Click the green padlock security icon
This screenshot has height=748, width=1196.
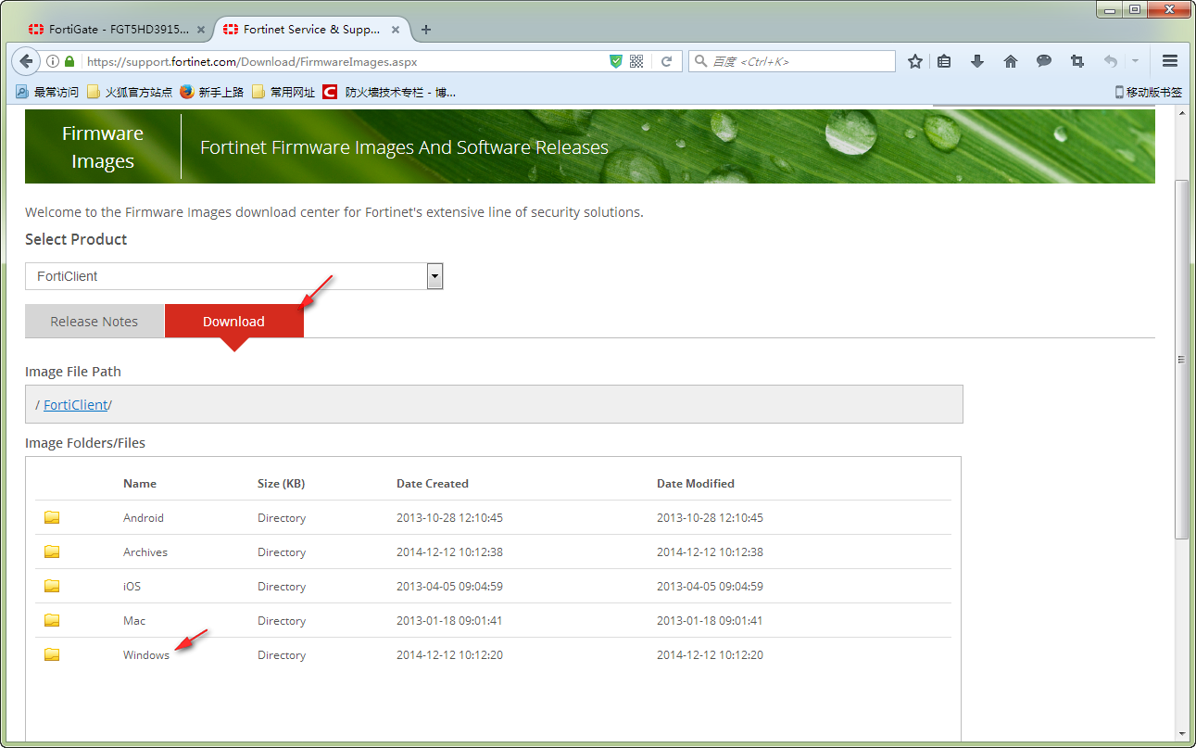69,61
